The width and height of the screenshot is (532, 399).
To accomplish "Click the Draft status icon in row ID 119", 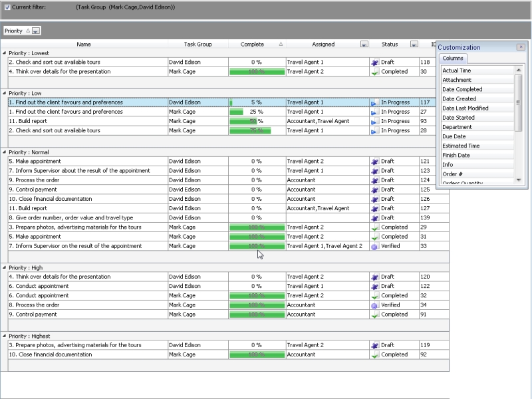I will 374,345.
